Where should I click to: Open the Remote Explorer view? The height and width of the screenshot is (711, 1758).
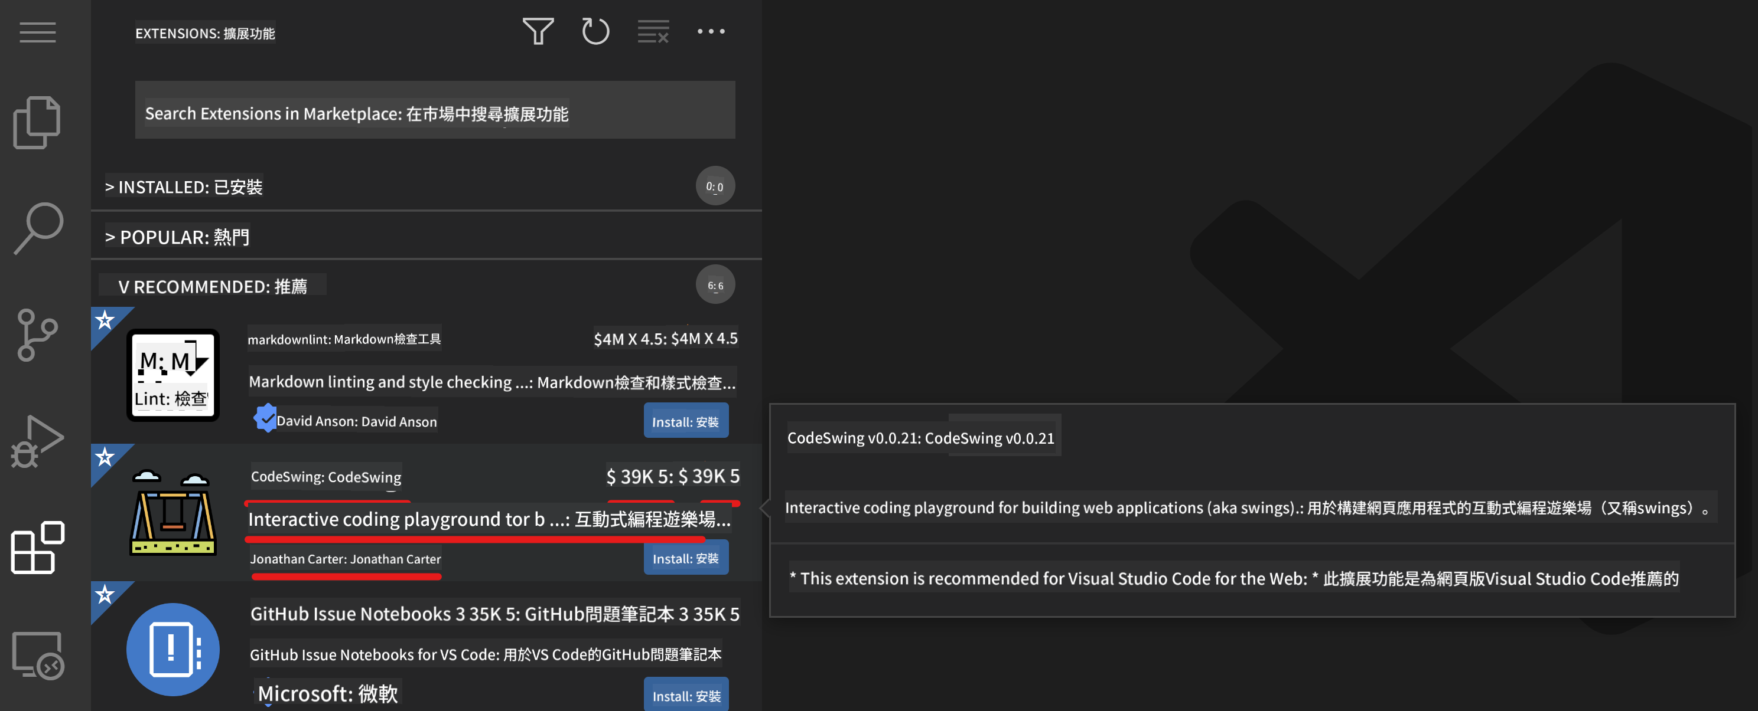click(38, 655)
